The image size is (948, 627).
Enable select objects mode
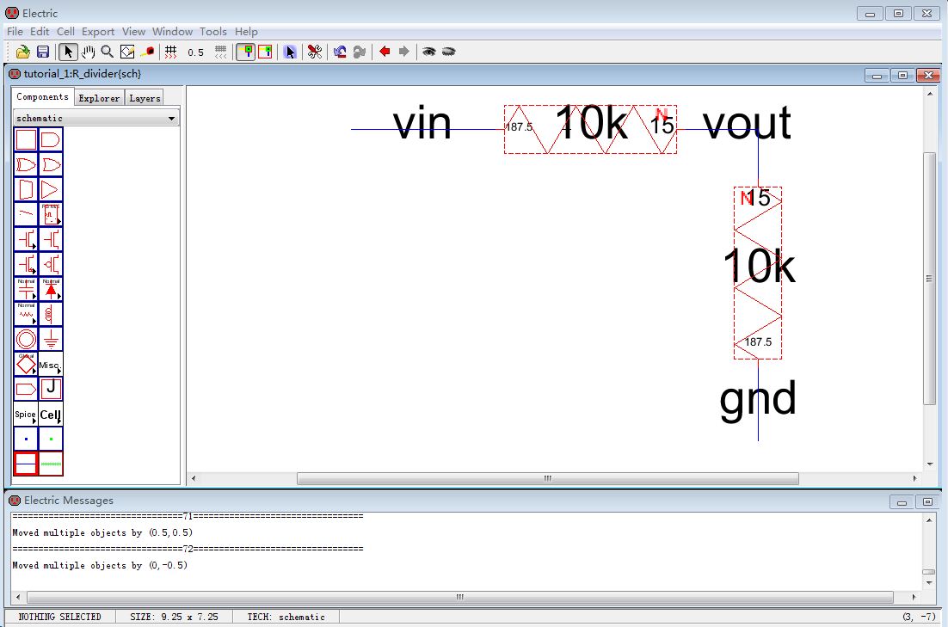pos(245,52)
